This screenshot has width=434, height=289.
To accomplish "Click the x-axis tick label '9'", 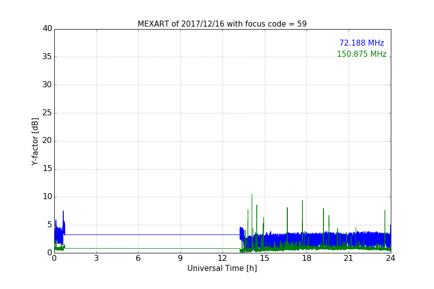I will [180, 258].
